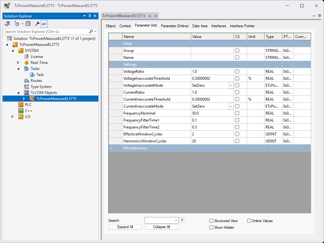The height and width of the screenshot is (243, 324).
Task: Select the Task child item icon
Action: point(32,75)
